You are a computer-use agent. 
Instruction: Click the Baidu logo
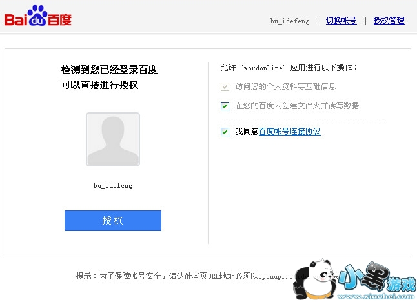click(38, 16)
